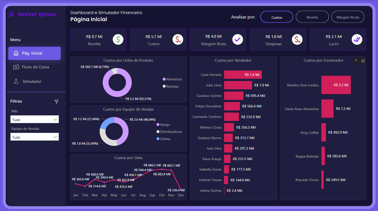Image resolution: width=378 pixels, height=211 pixels.
Task: Click the double-check icon on Lucro card
Action: point(357,39)
